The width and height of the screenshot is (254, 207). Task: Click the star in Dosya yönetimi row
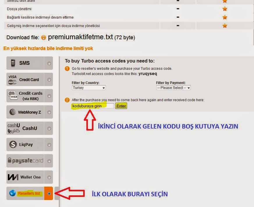point(225,9)
